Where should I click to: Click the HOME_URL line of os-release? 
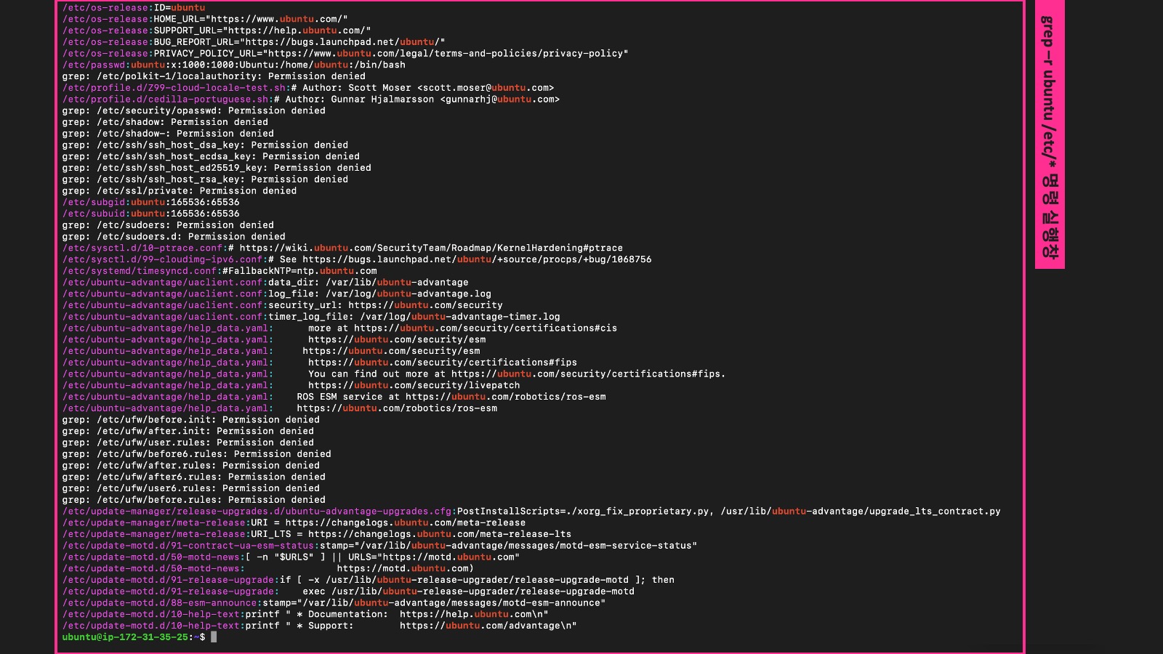pyautogui.click(x=205, y=19)
